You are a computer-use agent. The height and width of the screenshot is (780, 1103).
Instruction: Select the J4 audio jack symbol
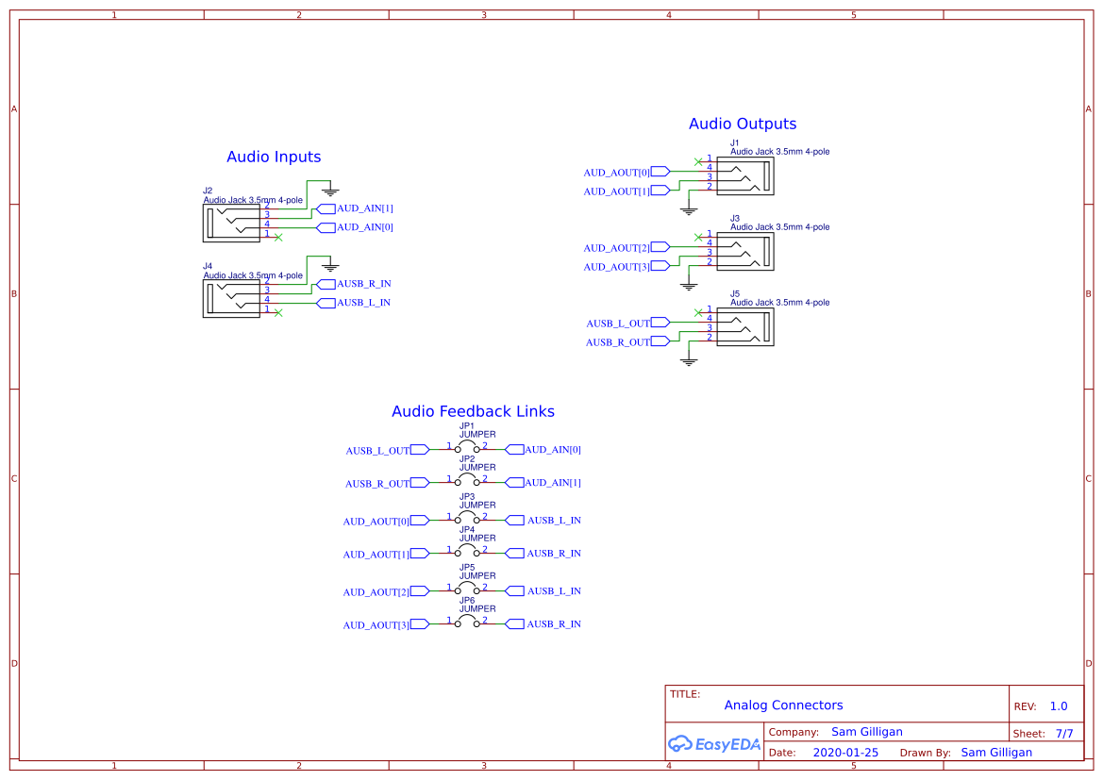pos(231,297)
